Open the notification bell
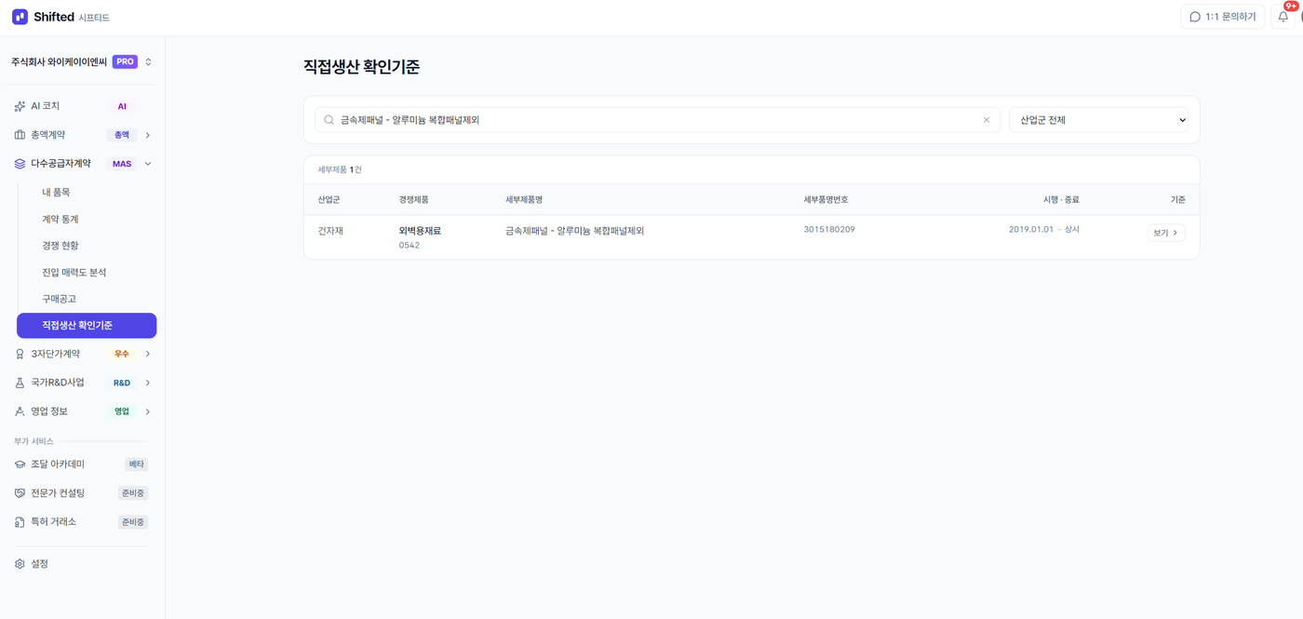Image resolution: width=1303 pixels, height=619 pixels. pos(1283,17)
